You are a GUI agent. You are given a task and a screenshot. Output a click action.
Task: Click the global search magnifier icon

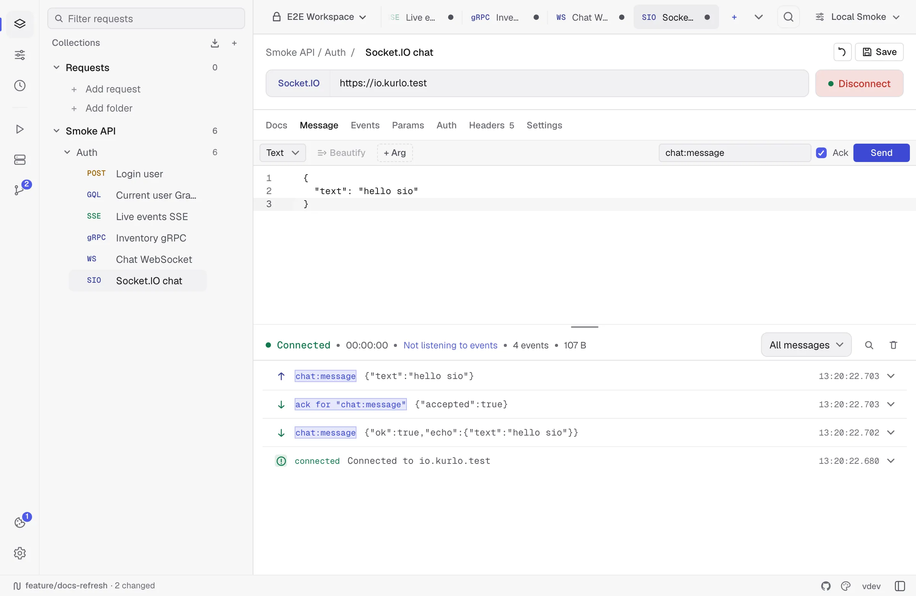coord(788,17)
